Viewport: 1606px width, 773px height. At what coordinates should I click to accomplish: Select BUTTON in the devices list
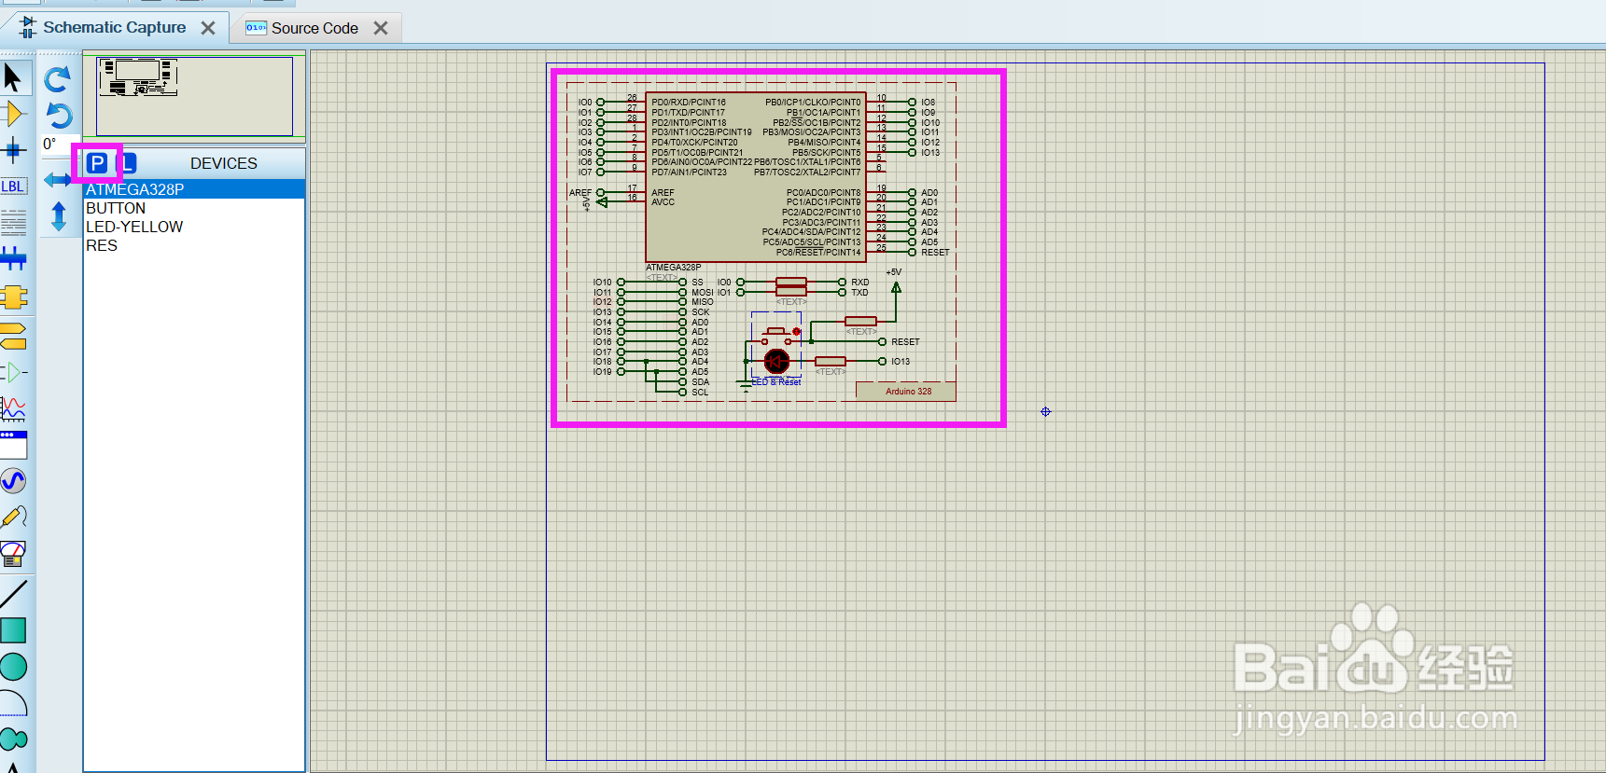click(194, 208)
